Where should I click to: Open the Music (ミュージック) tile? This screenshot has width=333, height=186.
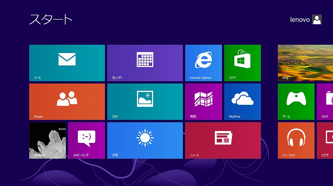(x=296, y=140)
